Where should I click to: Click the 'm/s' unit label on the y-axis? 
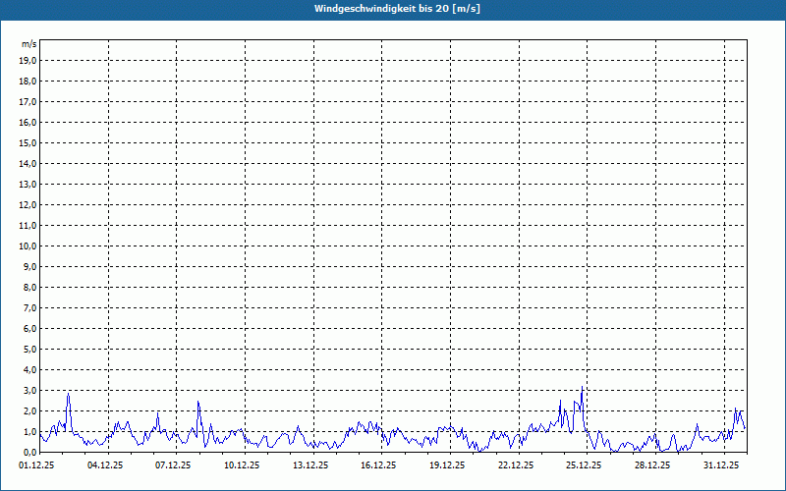tap(29, 45)
